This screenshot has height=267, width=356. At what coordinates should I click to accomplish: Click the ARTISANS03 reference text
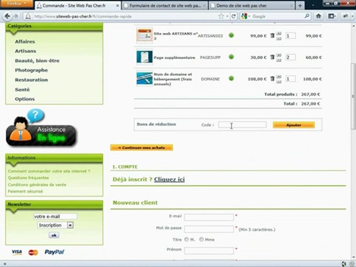pos(210,36)
